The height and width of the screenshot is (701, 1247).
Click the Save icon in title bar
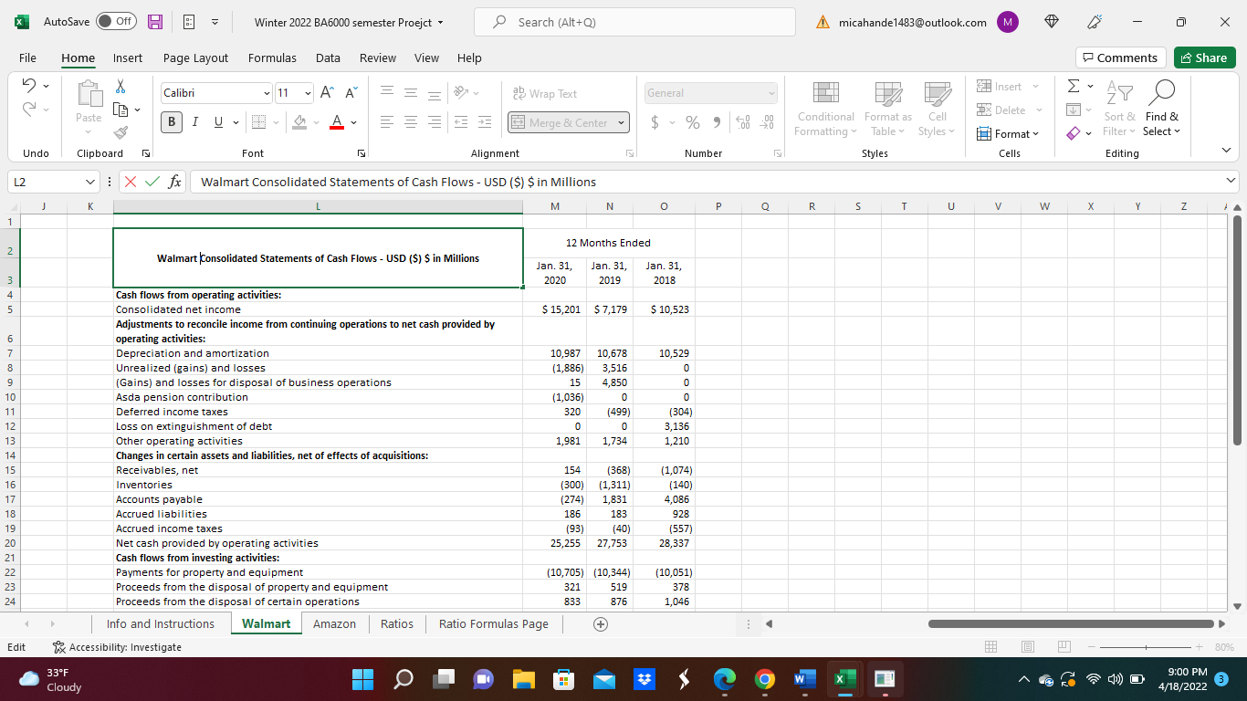155,22
